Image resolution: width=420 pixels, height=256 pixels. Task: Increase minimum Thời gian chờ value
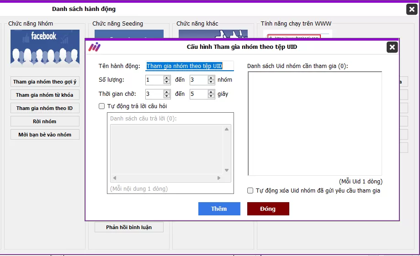(167, 92)
